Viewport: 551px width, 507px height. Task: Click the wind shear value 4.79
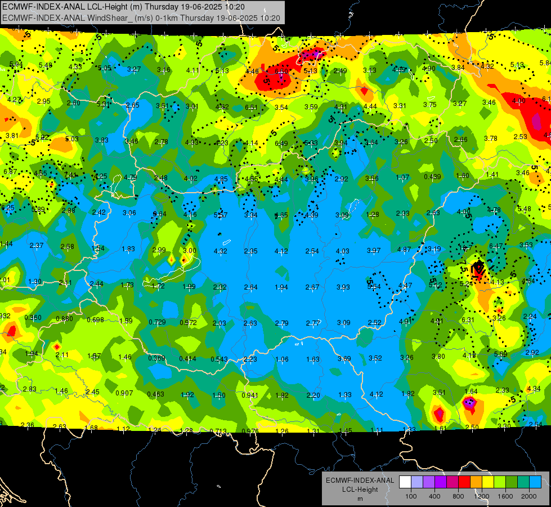click(x=131, y=177)
